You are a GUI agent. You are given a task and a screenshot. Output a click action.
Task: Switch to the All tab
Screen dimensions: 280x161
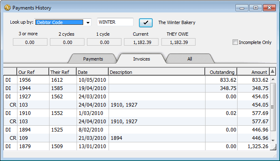coord(190,59)
